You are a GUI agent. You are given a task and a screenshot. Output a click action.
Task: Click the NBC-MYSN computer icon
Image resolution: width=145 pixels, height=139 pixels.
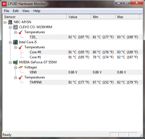pos(10,22)
